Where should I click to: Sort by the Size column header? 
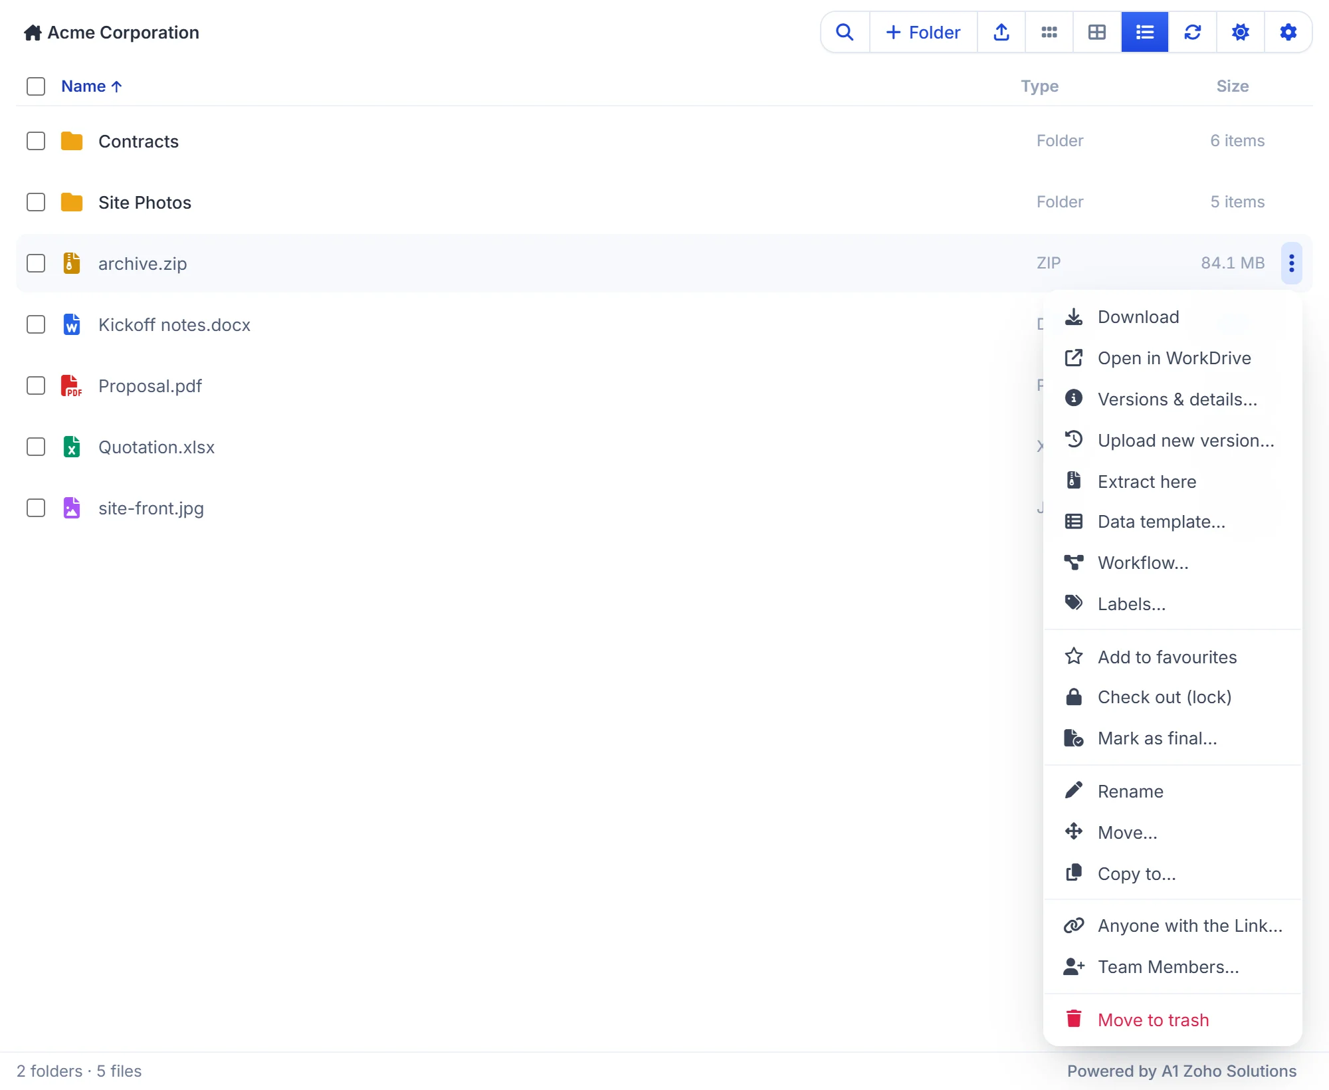1233,86
